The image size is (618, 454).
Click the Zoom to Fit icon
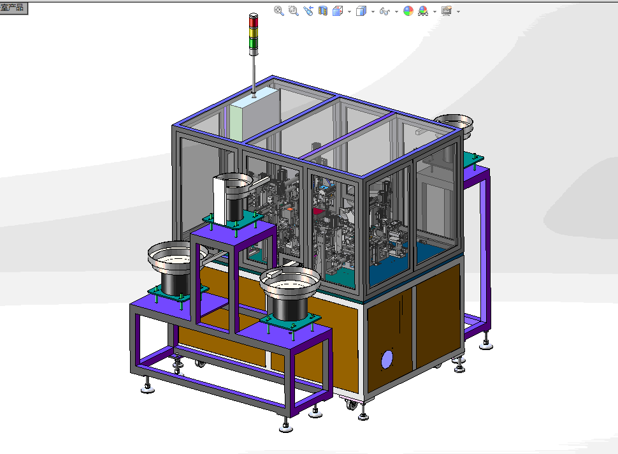click(278, 11)
